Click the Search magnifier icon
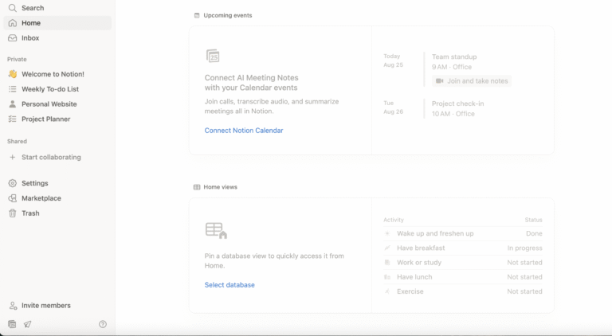Viewport: 612px width, 336px height. [13, 8]
